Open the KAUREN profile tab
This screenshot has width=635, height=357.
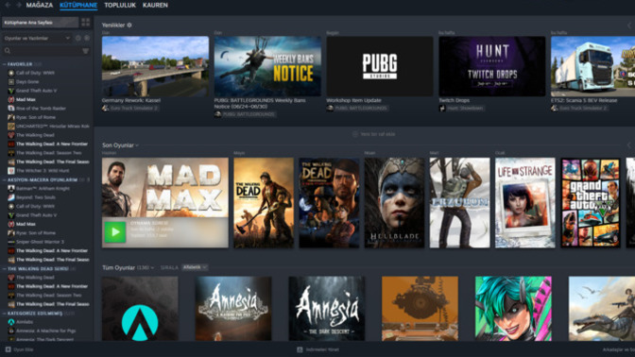pos(155,6)
